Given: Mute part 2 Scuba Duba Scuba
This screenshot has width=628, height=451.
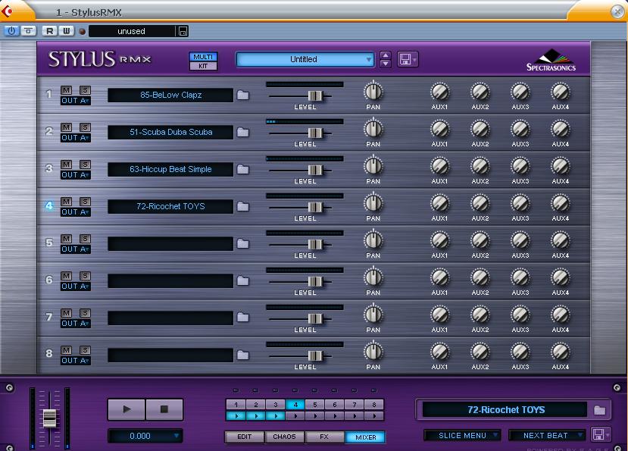Looking at the screenshot, I should point(67,127).
